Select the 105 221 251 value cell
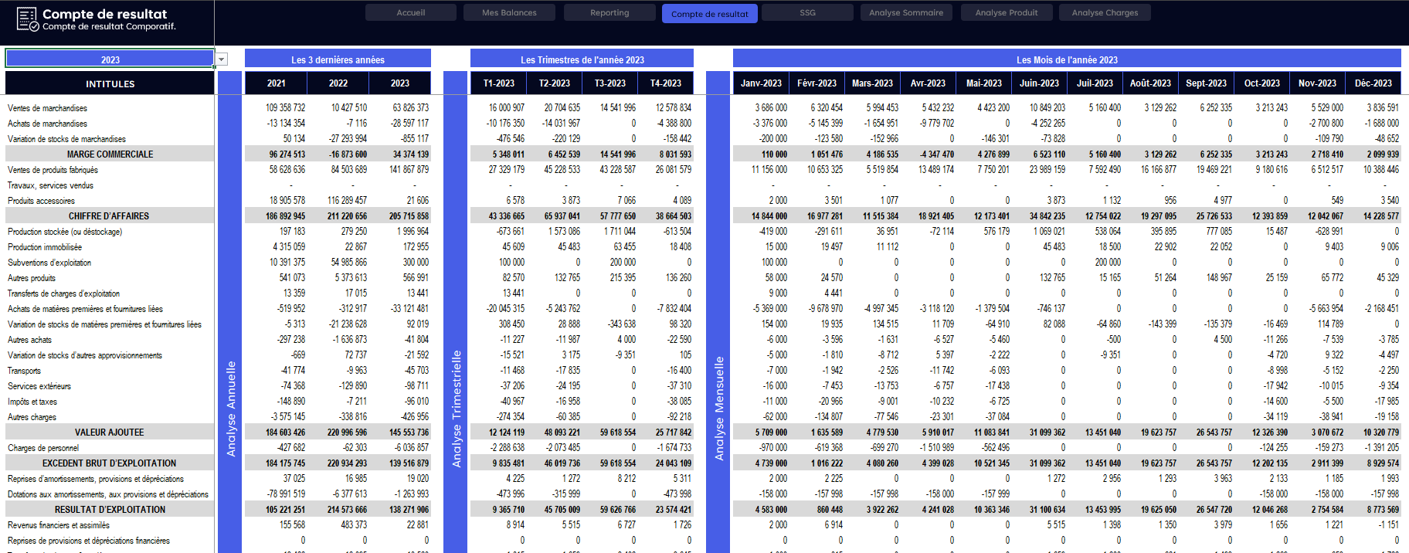Screen dimensions: 1409x553 coord(285,510)
